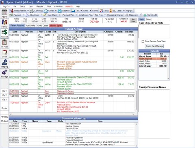The width and height of the screenshot is (195, 148).
Task: Expand the Statement dropdown arrow
Action: click(140, 15)
